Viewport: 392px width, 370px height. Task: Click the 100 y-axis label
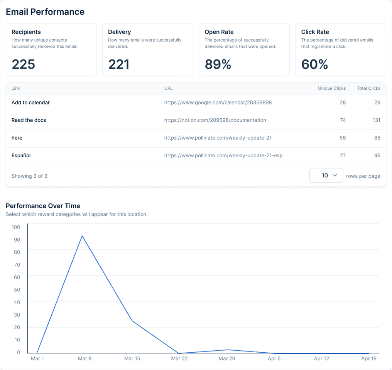16,227
